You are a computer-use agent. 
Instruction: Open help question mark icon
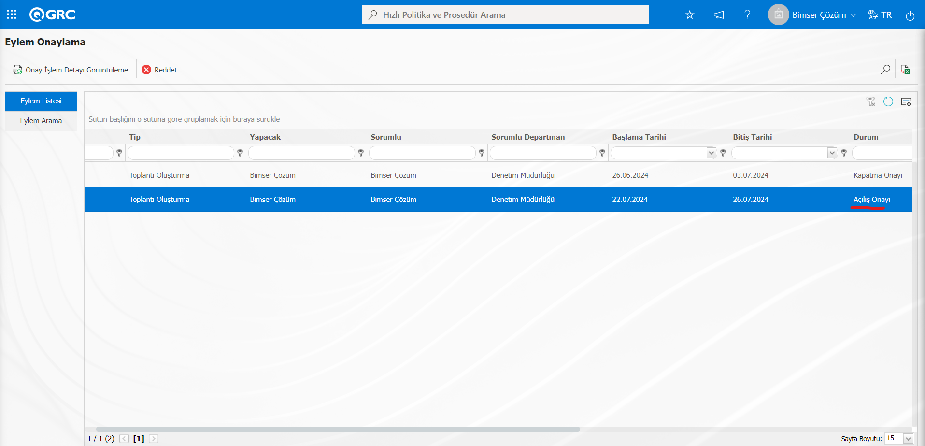tap(747, 14)
